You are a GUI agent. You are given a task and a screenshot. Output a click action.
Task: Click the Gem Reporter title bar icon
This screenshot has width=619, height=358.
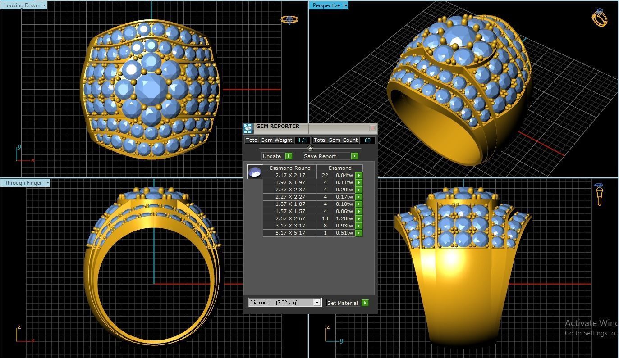(x=248, y=129)
